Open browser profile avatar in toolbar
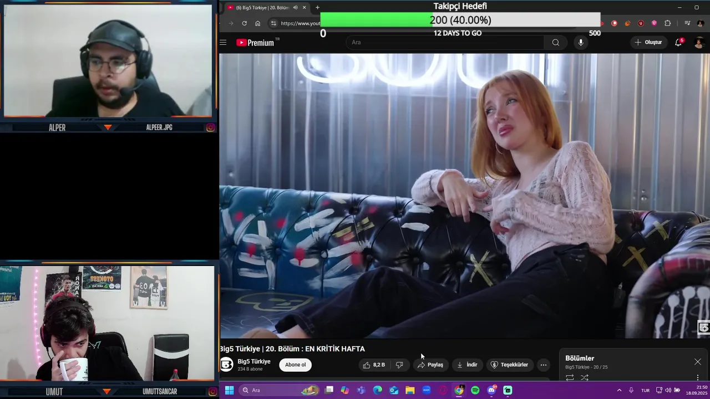This screenshot has height=399, width=710. tap(702, 23)
